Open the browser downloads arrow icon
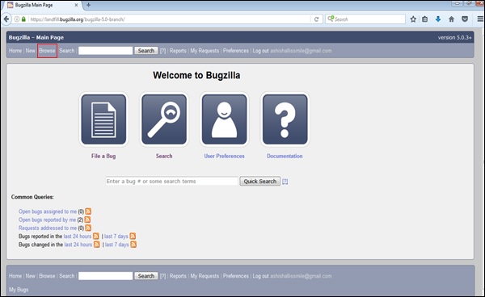The width and height of the screenshot is (485, 297). 438,19
